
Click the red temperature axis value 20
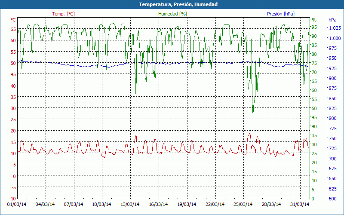coord(13,131)
